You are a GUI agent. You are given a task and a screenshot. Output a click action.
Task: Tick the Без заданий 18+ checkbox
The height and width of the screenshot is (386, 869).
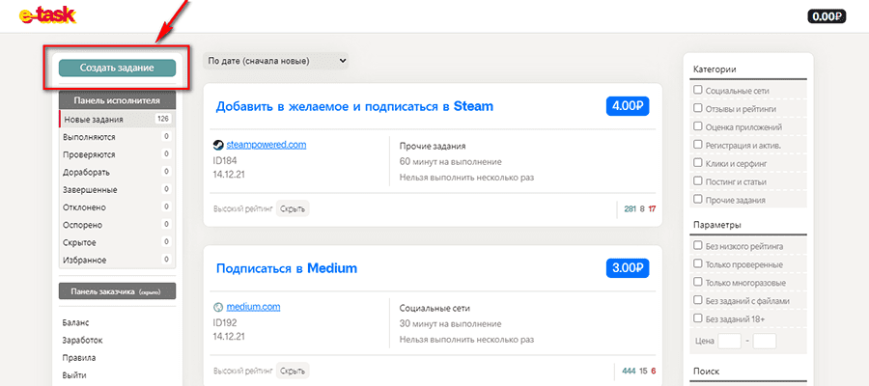click(x=698, y=317)
